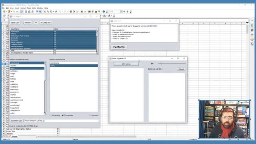Click the Open folder icon in Calc toolbar
Viewport: 256px width, 144px height.
9,12
